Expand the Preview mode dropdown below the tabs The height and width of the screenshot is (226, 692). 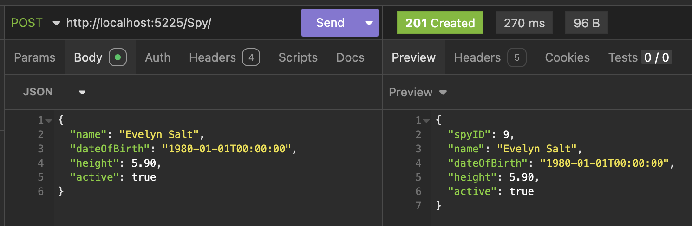tap(418, 92)
